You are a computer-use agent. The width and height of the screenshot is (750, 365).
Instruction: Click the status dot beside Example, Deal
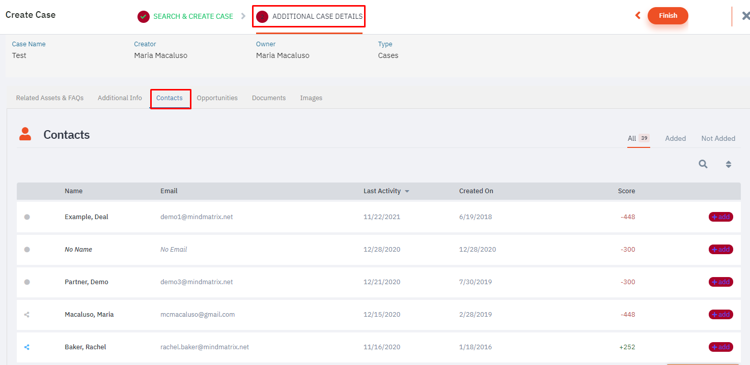pyautogui.click(x=27, y=217)
